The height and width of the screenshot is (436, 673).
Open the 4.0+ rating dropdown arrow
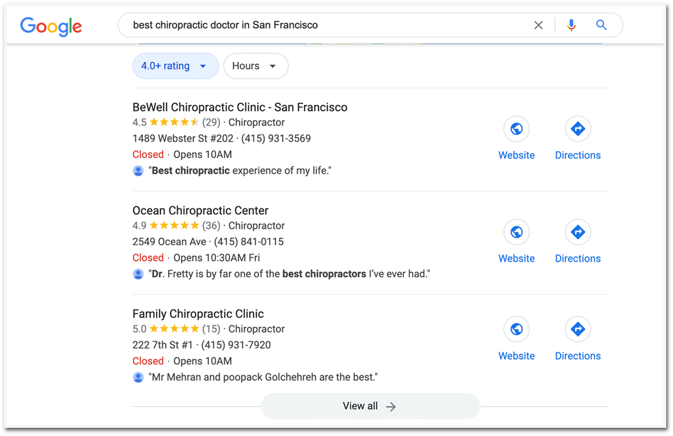pos(202,66)
